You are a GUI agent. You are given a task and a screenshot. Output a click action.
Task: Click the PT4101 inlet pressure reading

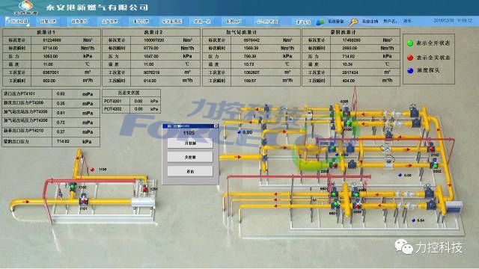pos(61,94)
